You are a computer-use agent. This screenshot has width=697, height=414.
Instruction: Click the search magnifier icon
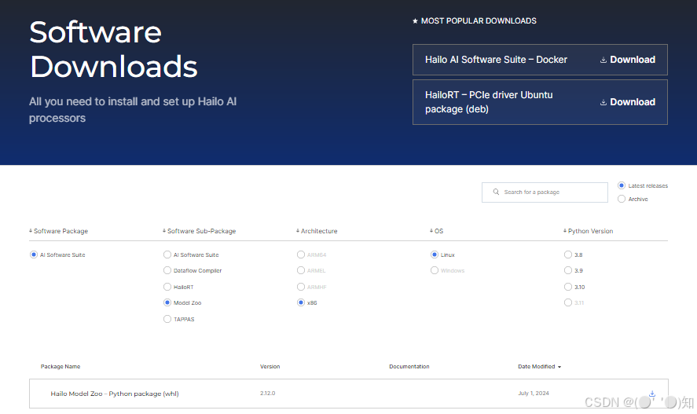[496, 192]
